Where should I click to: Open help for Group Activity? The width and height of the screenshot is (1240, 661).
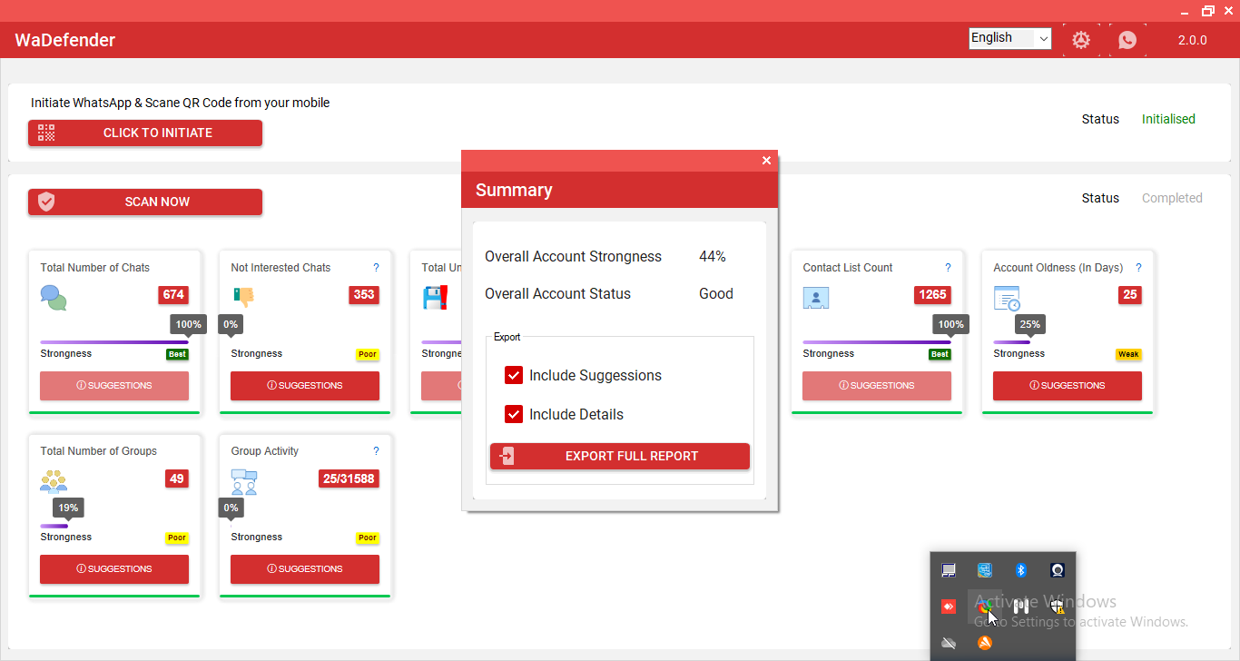coord(376,451)
